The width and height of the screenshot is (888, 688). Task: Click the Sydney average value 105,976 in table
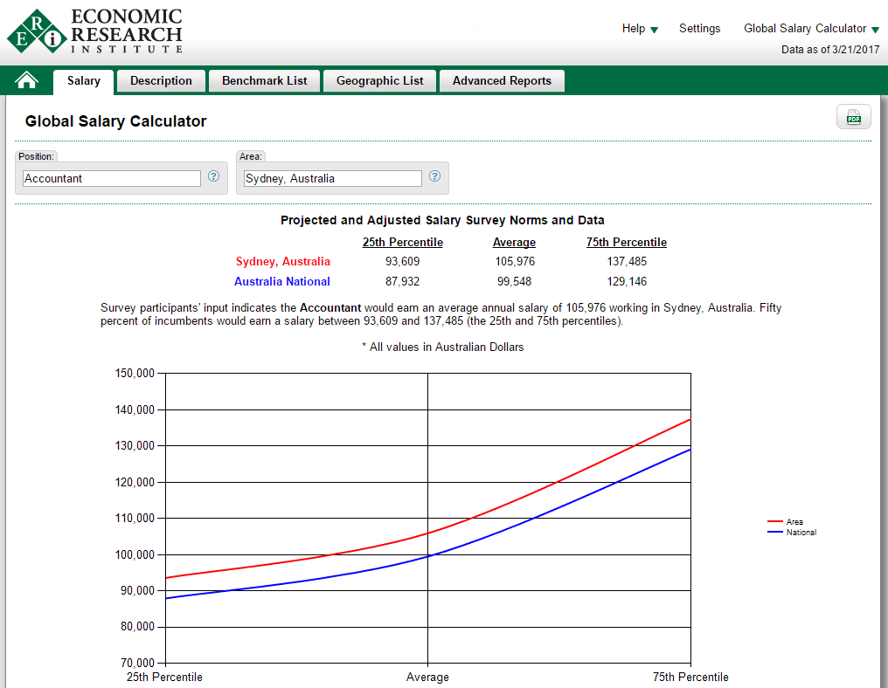[x=515, y=261]
